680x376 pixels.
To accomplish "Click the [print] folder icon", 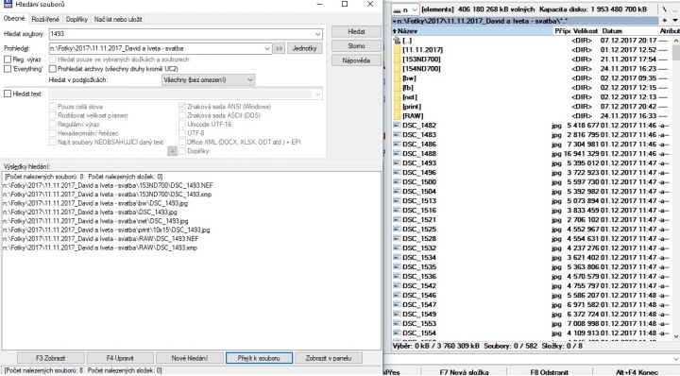I will tap(397, 106).
